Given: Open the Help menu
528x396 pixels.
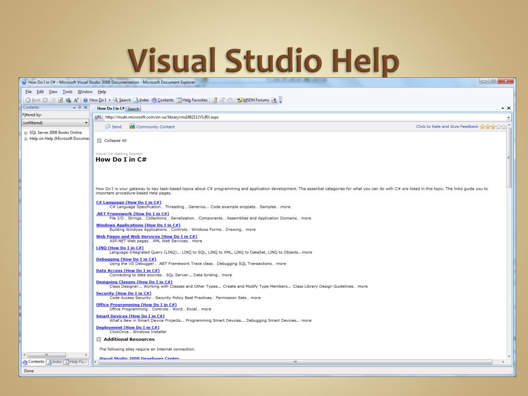Looking at the screenshot, I should [x=102, y=92].
